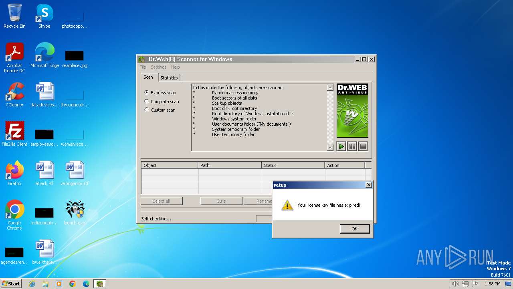Select the agenciesren desktop file
The height and width of the screenshot is (289, 513).
point(14,255)
